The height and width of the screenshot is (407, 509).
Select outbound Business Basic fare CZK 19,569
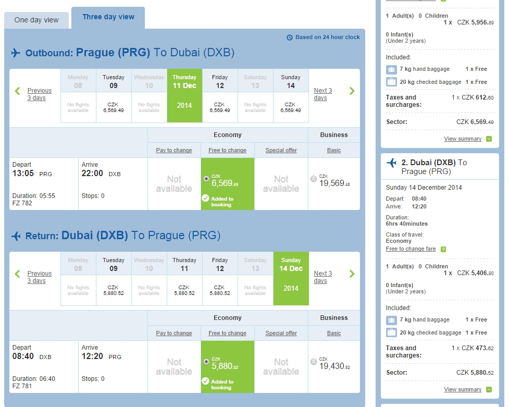coord(313,179)
